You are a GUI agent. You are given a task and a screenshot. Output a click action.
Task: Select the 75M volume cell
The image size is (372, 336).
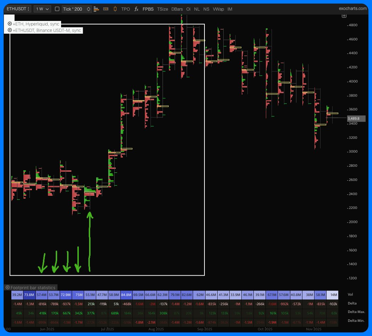coord(78,295)
